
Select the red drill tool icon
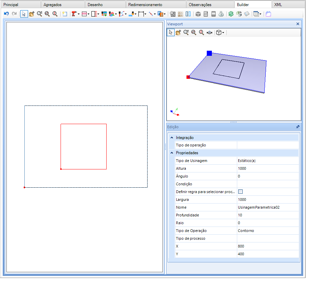tap(74, 14)
